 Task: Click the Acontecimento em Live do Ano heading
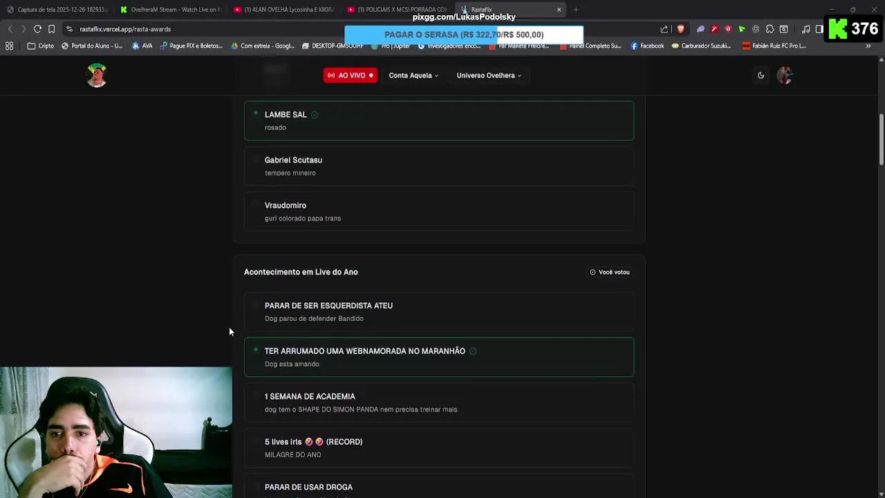pyautogui.click(x=301, y=272)
